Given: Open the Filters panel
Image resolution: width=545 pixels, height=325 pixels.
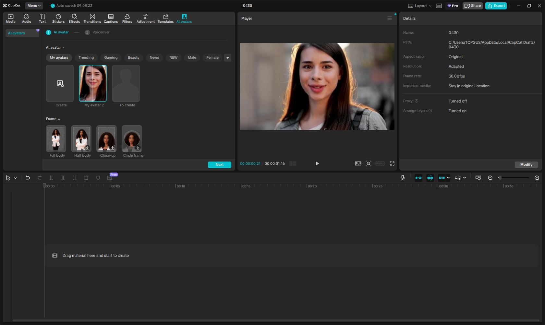Looking at the screenshot, I should coord(127,18).
